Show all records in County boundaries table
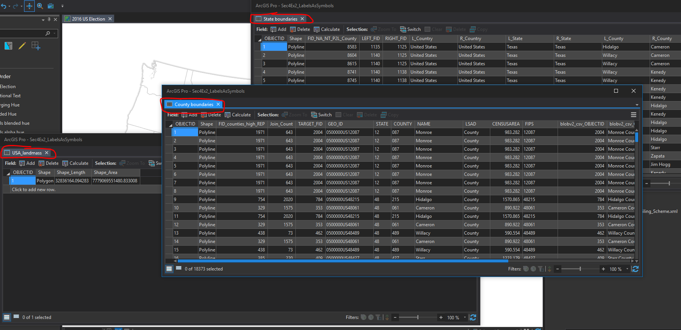The width and height of the screenshot is (681, 330). (169, 269)
